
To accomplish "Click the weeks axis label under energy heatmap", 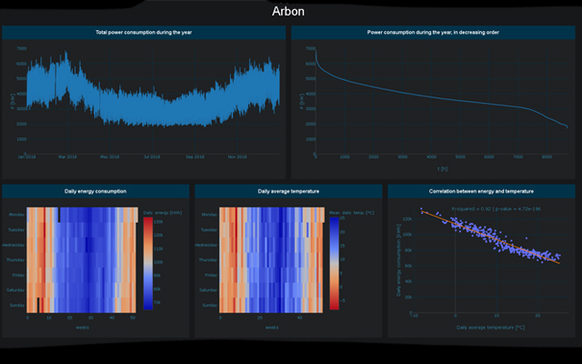I will click(80, 328).
